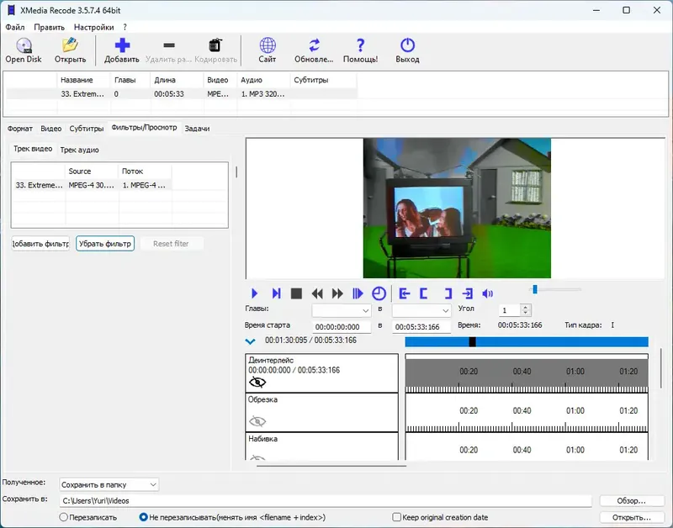
Task: Click the Убрать фильтр button
Action: [105, 244]
